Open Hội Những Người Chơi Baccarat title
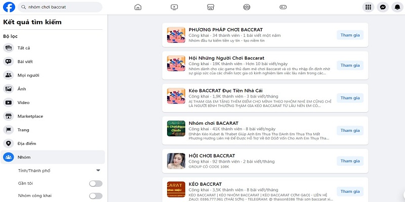 [226, 58]
